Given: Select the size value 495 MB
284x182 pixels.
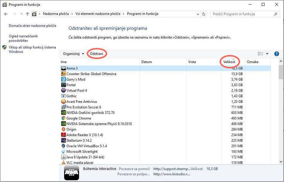Looking at the screenshot, I should point(237,118).
